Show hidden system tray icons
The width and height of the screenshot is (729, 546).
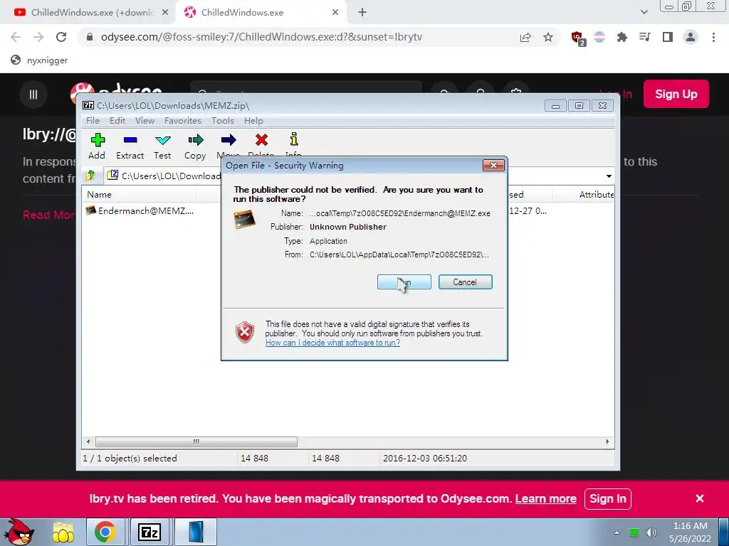pos(617,532)
